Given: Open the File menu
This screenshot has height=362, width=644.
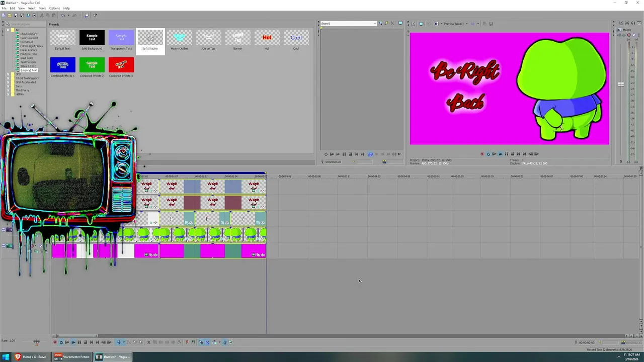Looking at the screenshot, I should (x=4, y=8).
